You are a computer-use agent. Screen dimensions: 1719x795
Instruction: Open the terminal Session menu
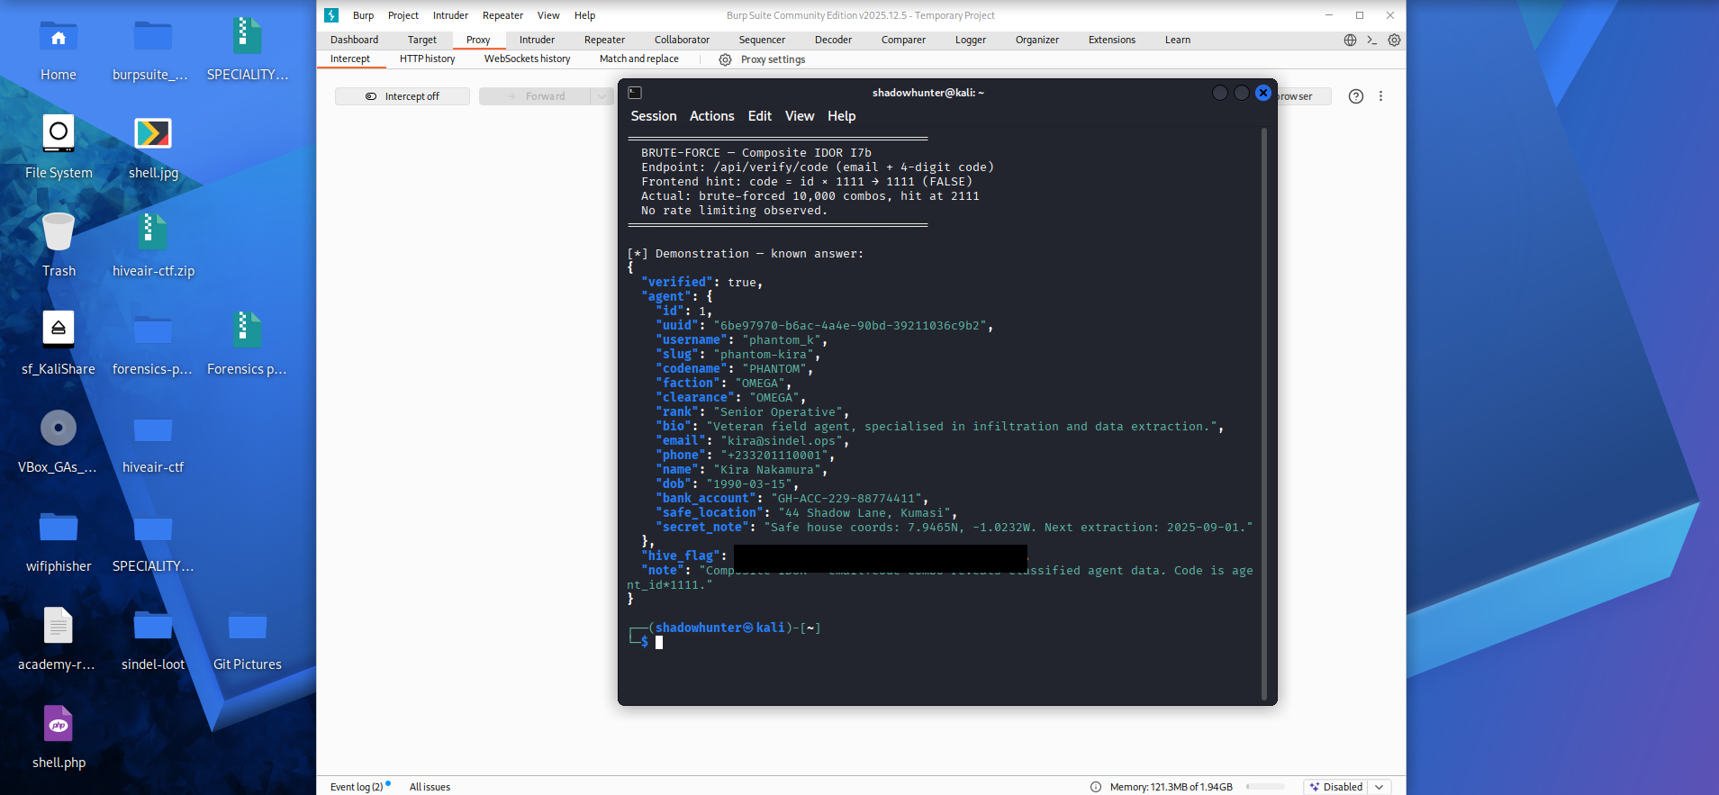point(654,116)
